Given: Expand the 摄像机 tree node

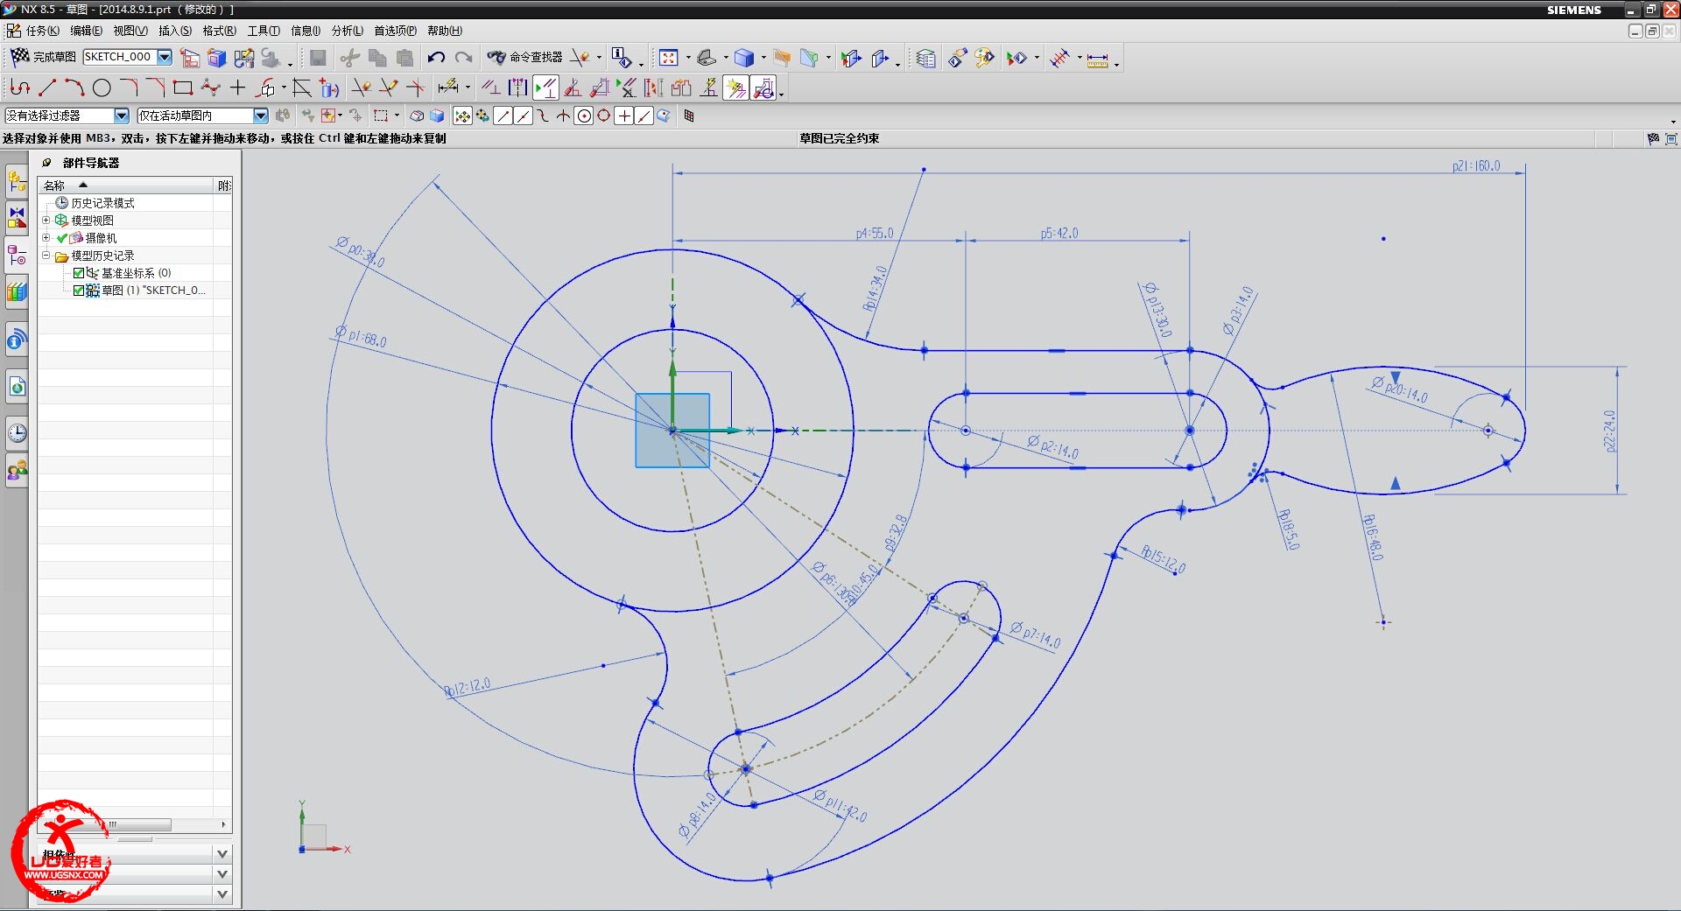Looking at the screenshot, I should (46, 238).
